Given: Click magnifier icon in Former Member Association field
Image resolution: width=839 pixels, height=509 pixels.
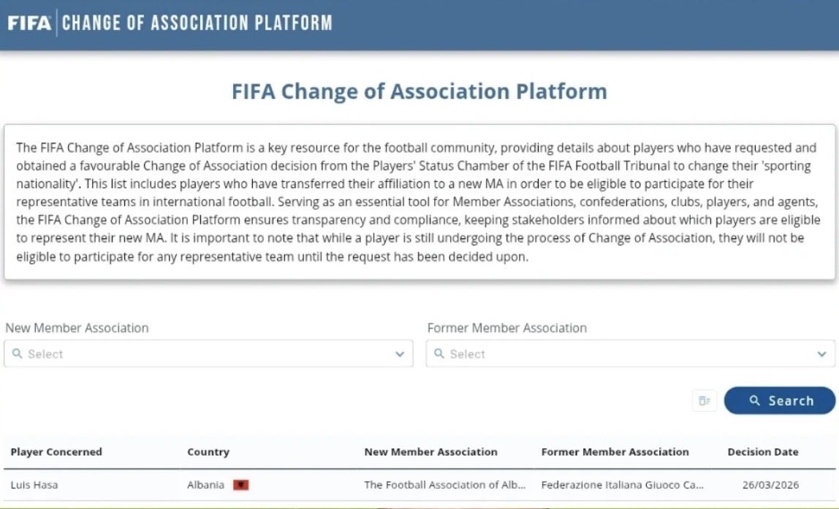Looking at the screenshot, I should (439, 354).
